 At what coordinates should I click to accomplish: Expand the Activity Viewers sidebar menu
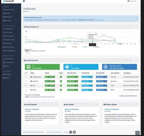(11, 36)
